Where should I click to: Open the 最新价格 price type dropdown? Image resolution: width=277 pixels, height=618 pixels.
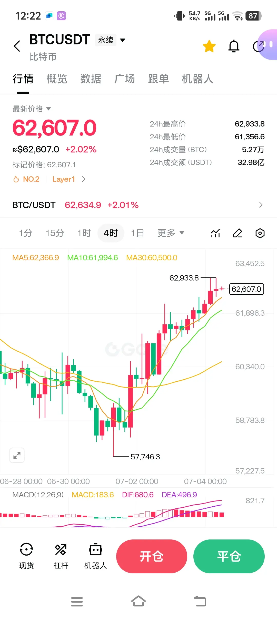(x=32, y=109)
